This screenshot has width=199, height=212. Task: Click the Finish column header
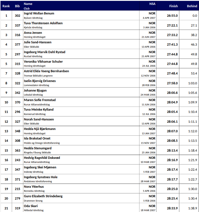(x=174, y=6)
